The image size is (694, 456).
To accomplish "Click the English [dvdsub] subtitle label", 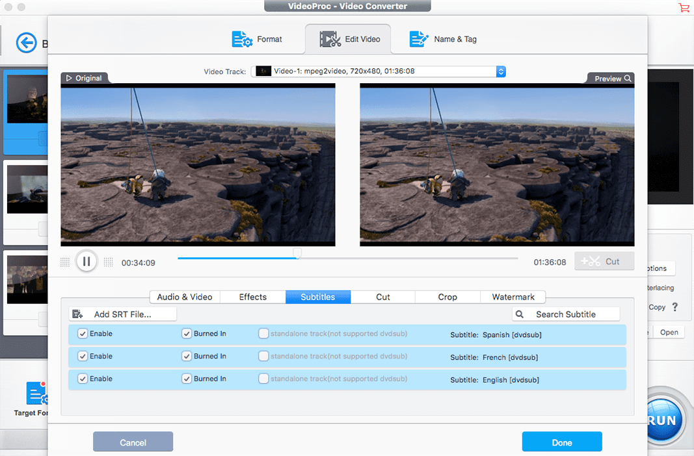I will point(511,380).
